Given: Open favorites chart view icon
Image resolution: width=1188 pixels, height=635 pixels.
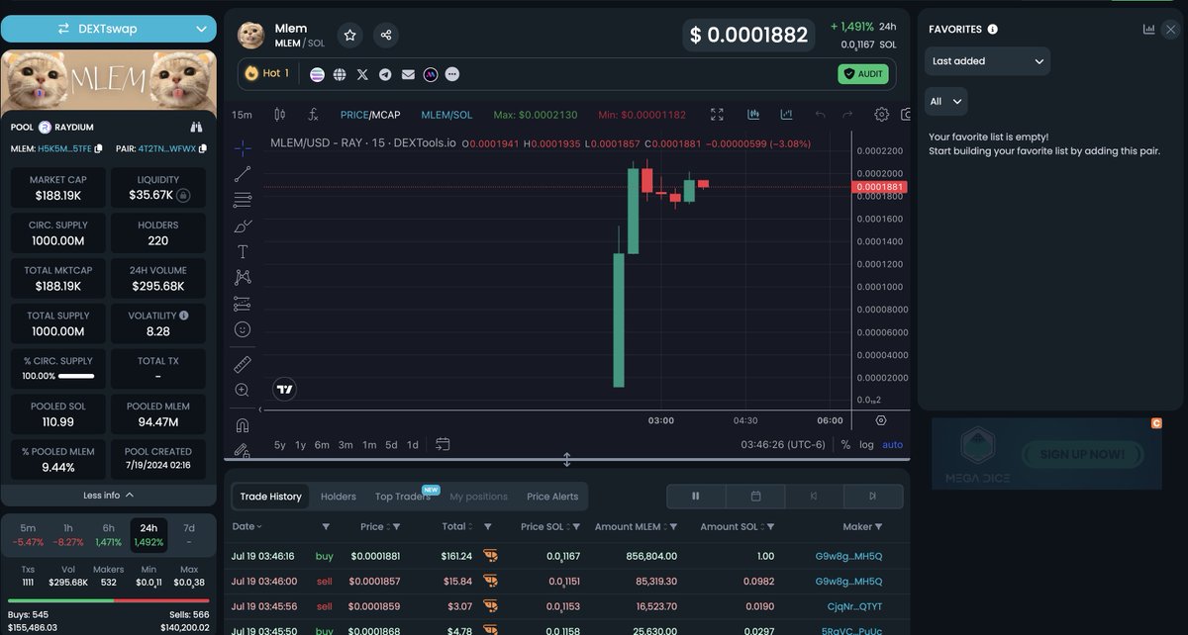Looking at the screenshot, I should (1148, 30).
